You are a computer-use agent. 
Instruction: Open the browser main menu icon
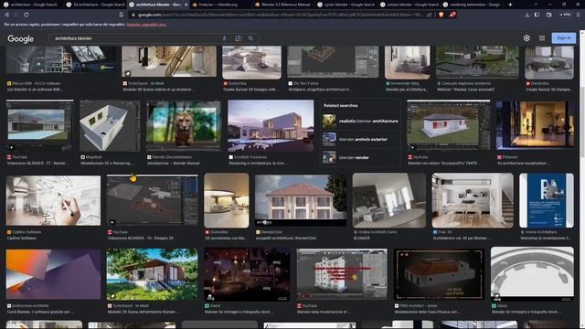[x=579, y=15]
